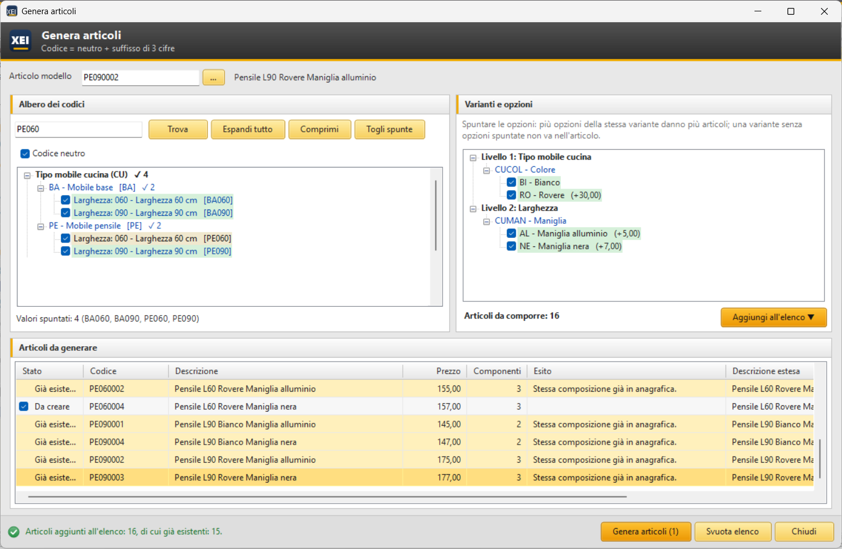This screenshot has width=842, height=549.
Task: Click the Stato column header
Action: [50, 371]
